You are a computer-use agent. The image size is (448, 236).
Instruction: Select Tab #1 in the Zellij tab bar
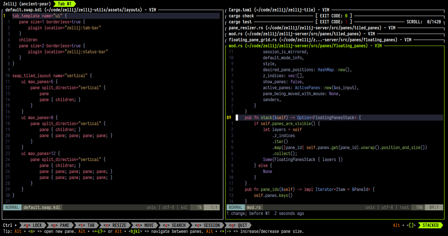(x=64, y=4)
